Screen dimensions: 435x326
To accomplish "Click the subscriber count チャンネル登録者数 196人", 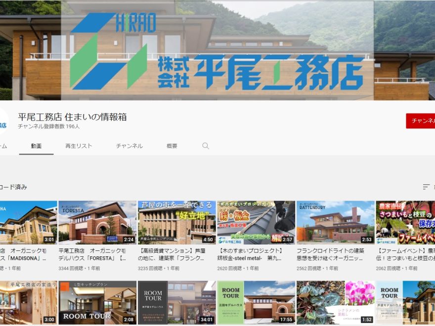I will pos(49,126).
